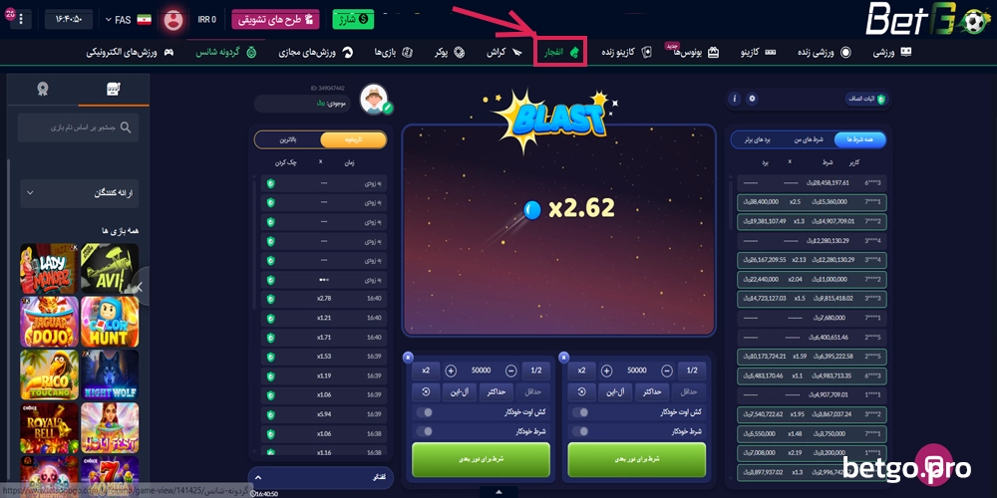This screenshot has width=997, height=498.
Task: Open the Night Wolf game thumbnail
Action: pyautogui.click(x=110, y=374)
